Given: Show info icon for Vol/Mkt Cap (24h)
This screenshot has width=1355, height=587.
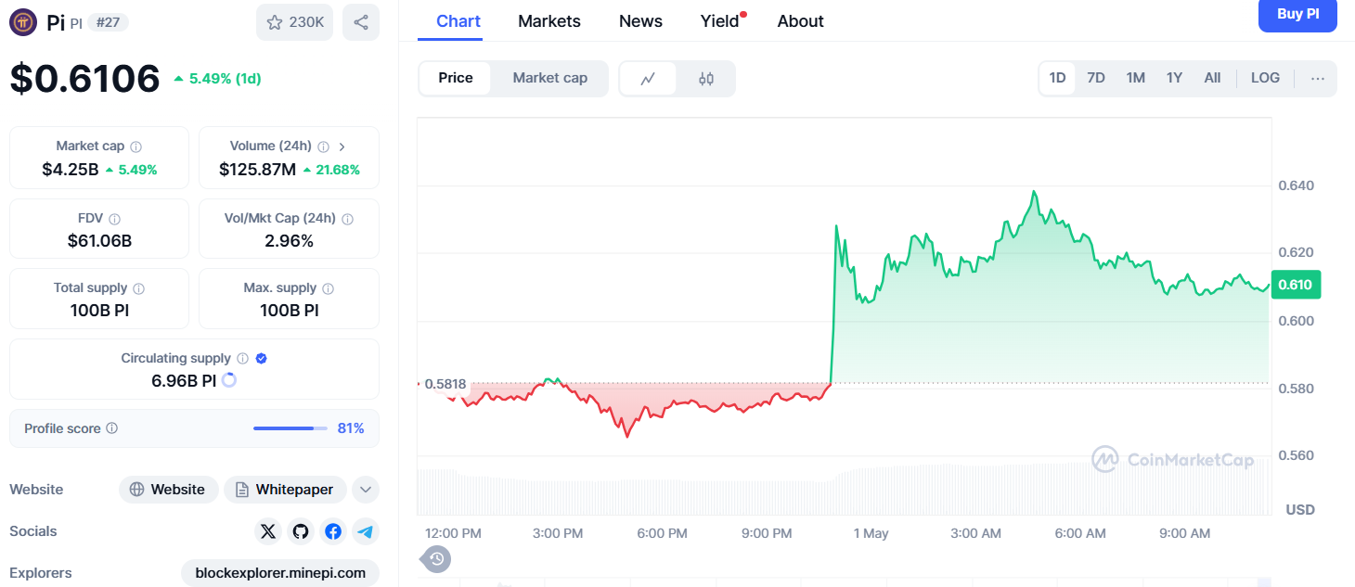Looking at the screenshot, I should click(347, 219).
